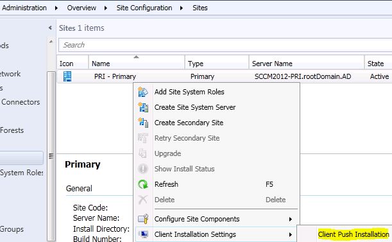Click the PRI site server icon

click(67, 76)
